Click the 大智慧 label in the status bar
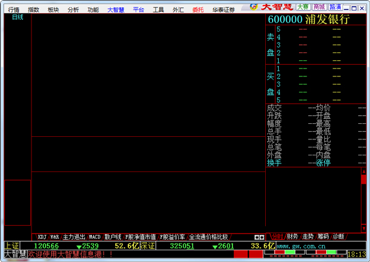Viewport: 370px width, 262px height. pyautogui.click(x=15, y=254)
